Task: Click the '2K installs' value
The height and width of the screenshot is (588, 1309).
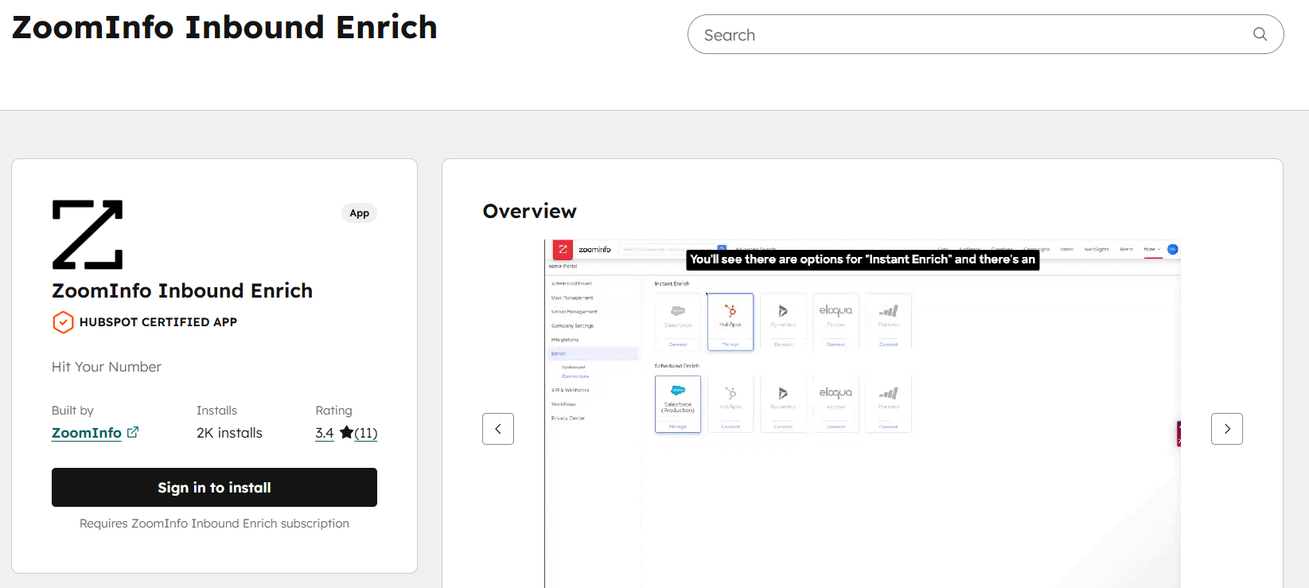Action: click(x=229, y=433)
